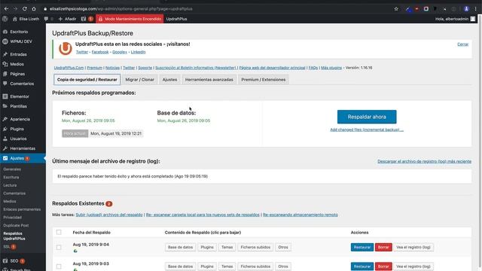
Task: Reload the page with browser refresh
Action: pyautogui.click(x=25, y=9)
